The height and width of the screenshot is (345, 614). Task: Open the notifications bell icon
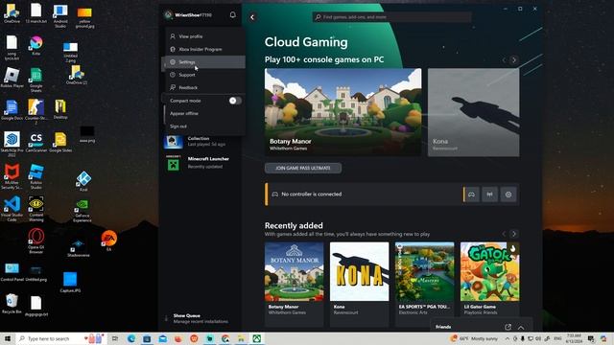click(x=232, y=15)
